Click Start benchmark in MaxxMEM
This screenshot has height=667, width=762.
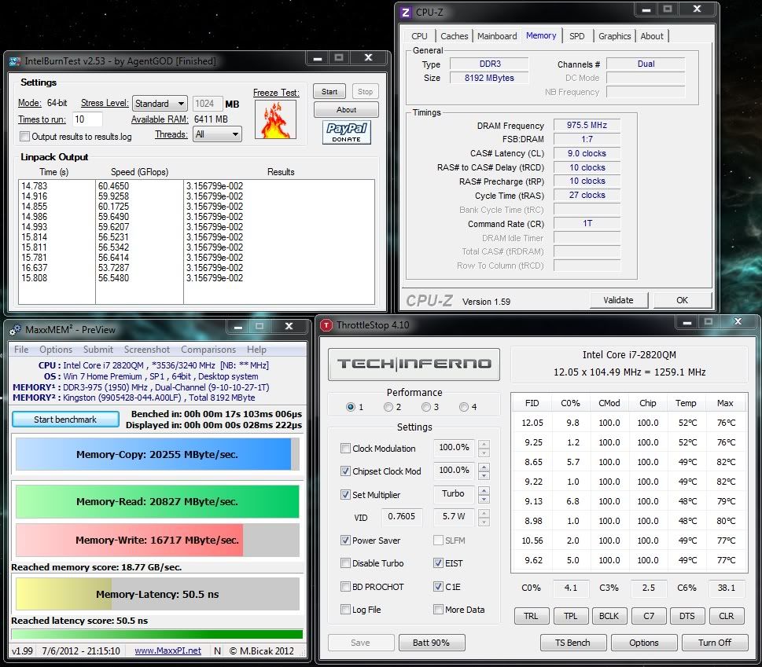tap(65, 420)
